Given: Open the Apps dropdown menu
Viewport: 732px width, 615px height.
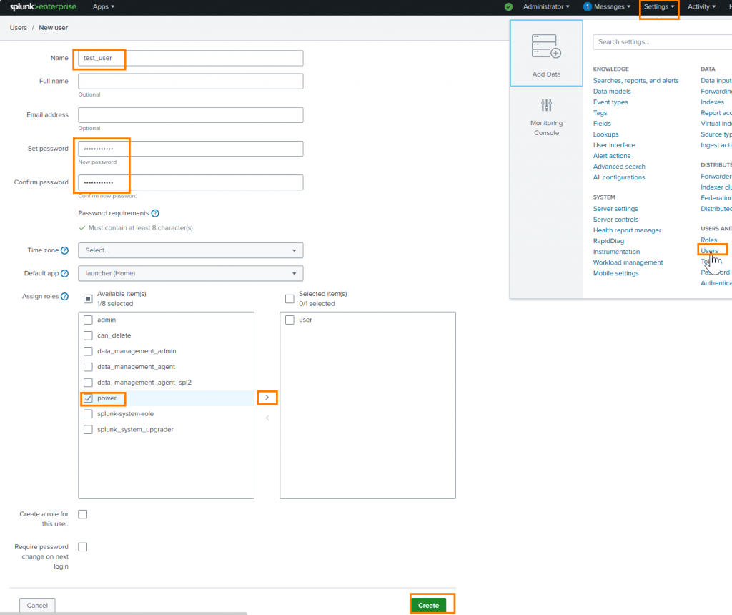Looking at the screenshot, I should click(x=103, y=7).
